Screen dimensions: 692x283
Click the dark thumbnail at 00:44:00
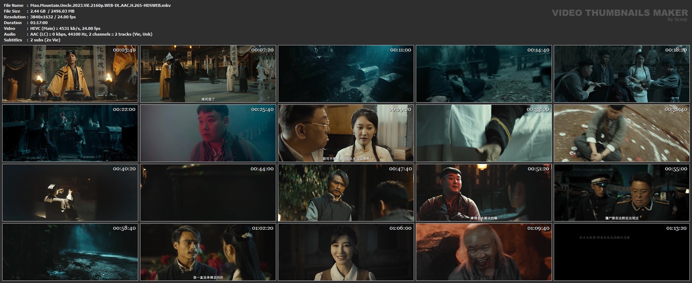point(208,193)
